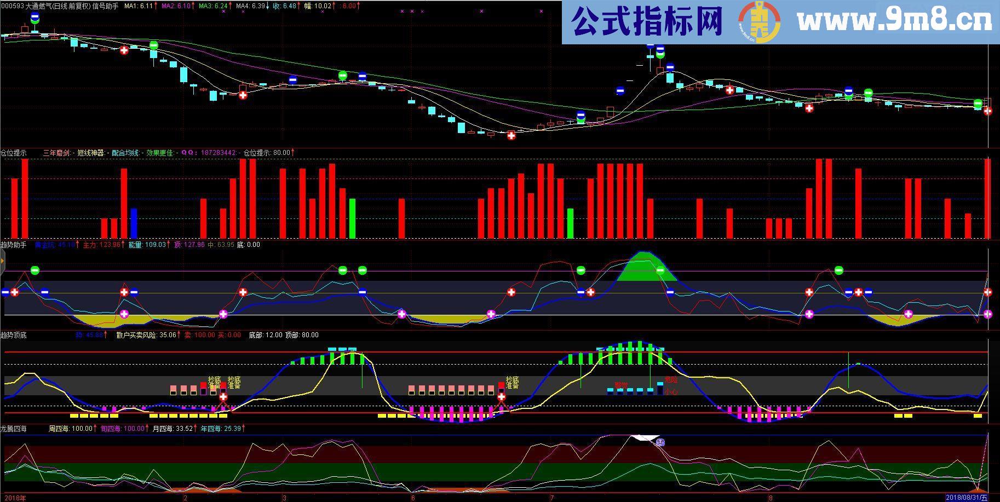
Task: Click the QQ: 187283442 text
Action: coord(209,153)
